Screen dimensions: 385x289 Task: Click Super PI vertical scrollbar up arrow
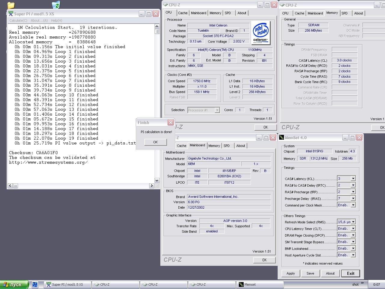click(x=157, y=26)
